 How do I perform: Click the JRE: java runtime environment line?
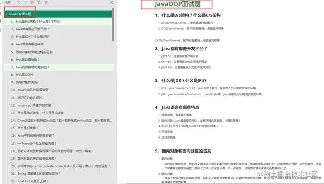[210, 94]
